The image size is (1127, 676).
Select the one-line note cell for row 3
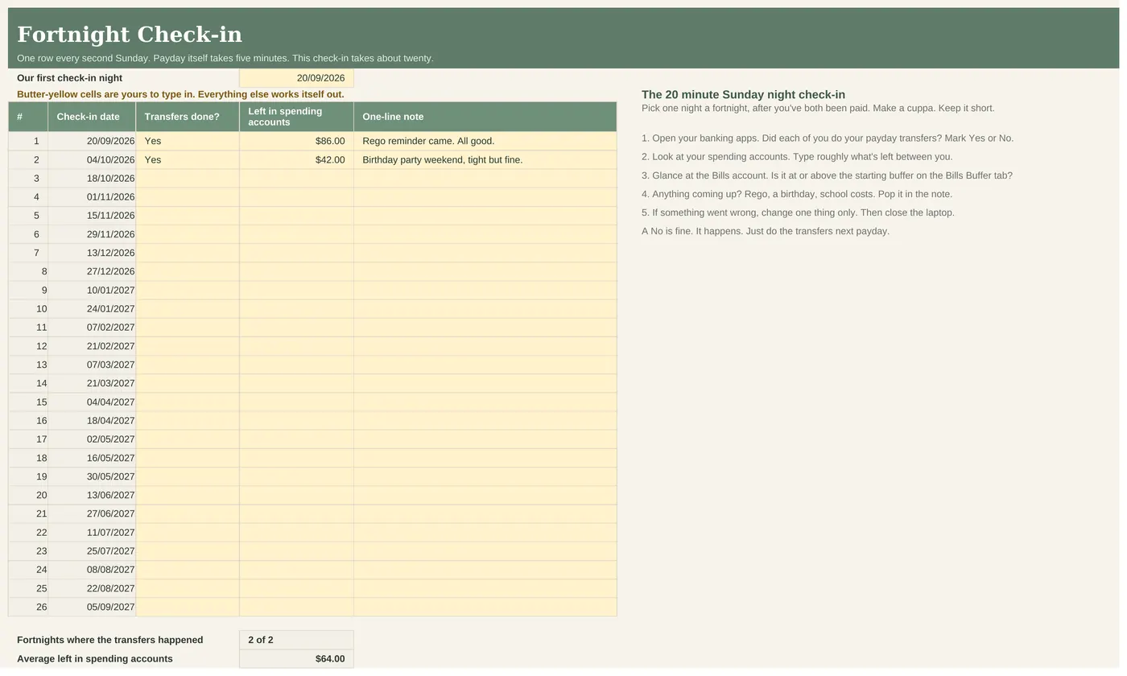click(x=485, y=178)
